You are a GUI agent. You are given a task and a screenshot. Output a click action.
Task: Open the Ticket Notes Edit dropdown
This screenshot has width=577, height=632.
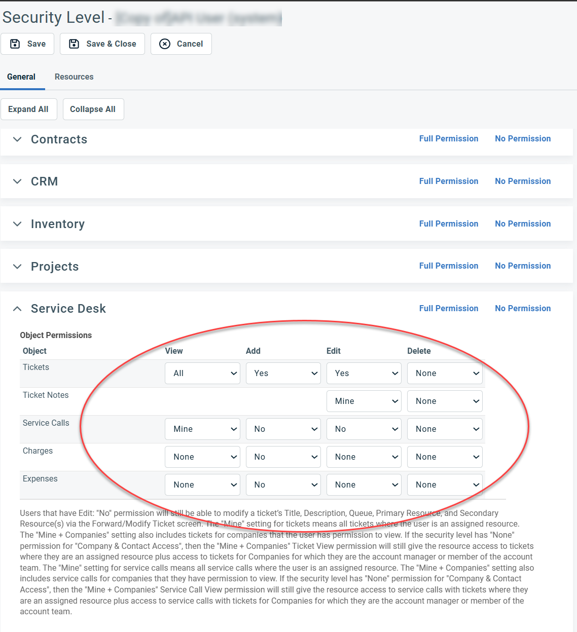[364, 401]
